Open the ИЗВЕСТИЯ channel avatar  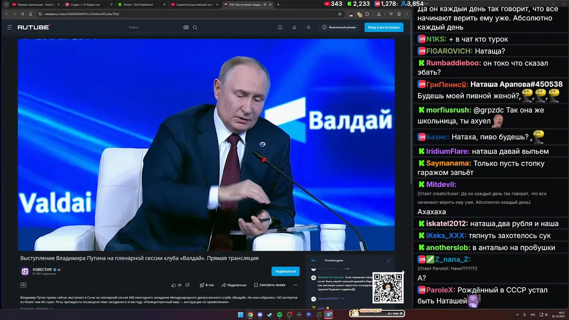(x=25, y=271)
